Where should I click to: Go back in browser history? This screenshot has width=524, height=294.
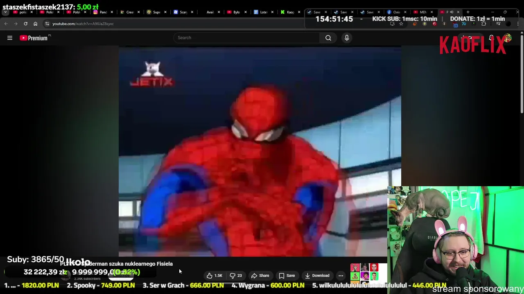[x=6, y=24]
